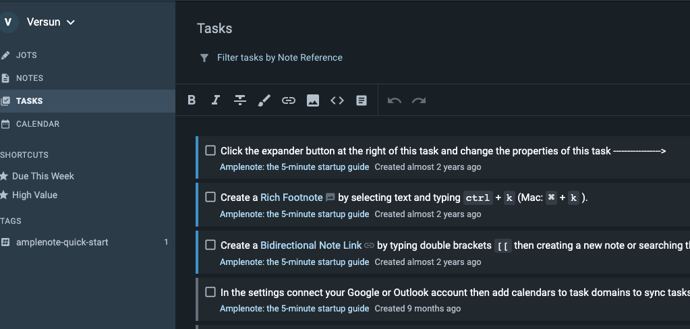Click the Rich Footnote toolbar icon
This screenshot has height=329, width=690.
tap(362, 100)
